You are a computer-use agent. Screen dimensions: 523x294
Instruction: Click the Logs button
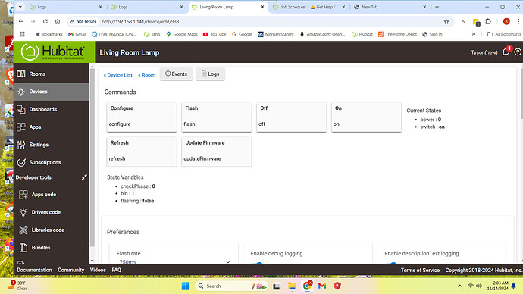click(x=211, y=74)
